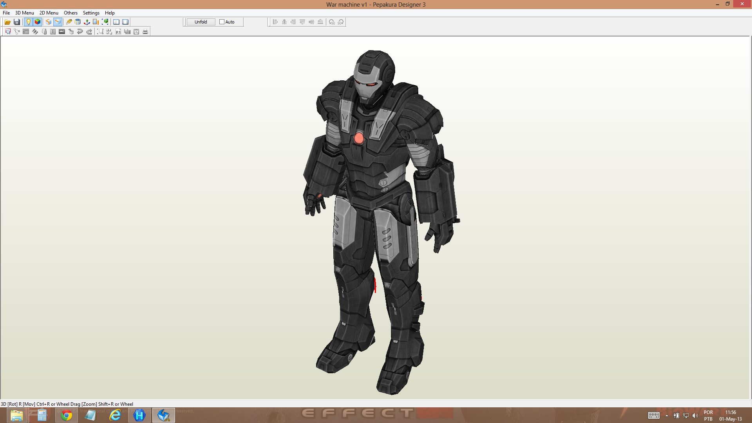Click the clipboard paste icon
752x423 pixels.
[x=136, y=32]
